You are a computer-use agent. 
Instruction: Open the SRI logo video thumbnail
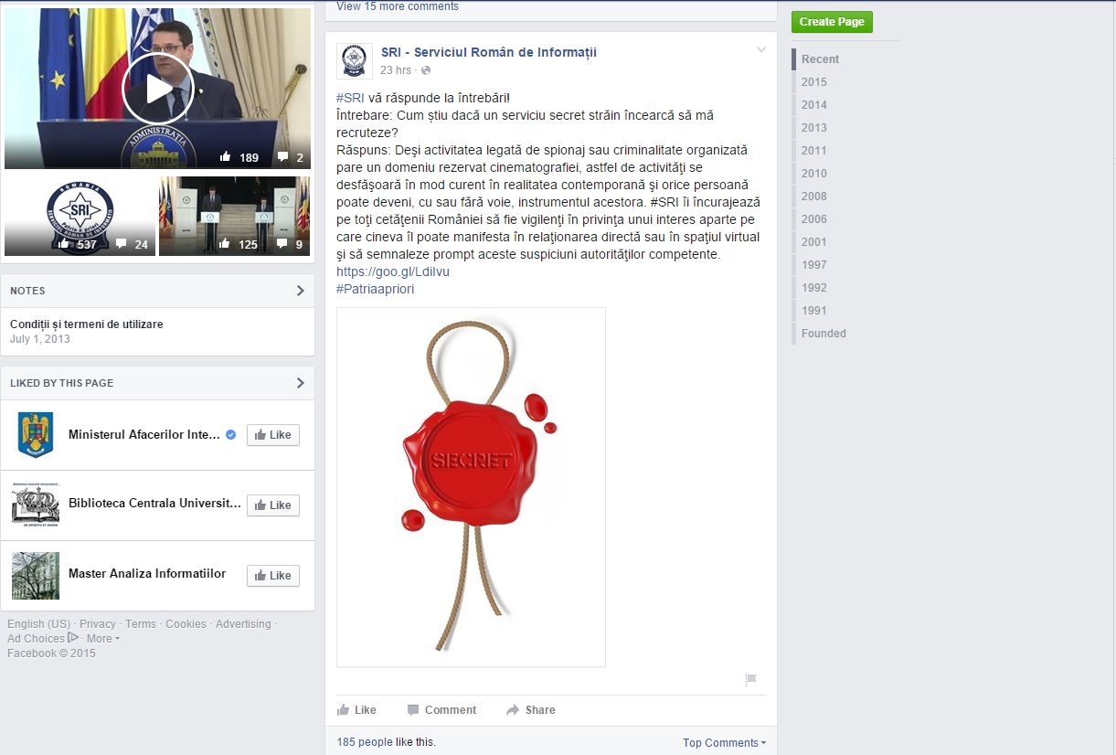pos(80,216)
